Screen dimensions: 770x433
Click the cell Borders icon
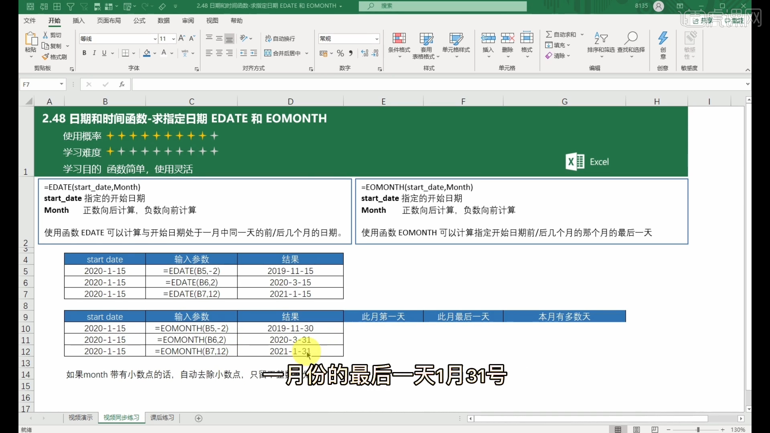tap(126, 53)
